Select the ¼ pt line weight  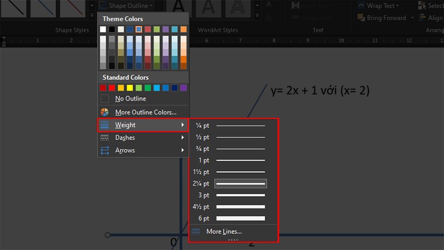[229, 126]
